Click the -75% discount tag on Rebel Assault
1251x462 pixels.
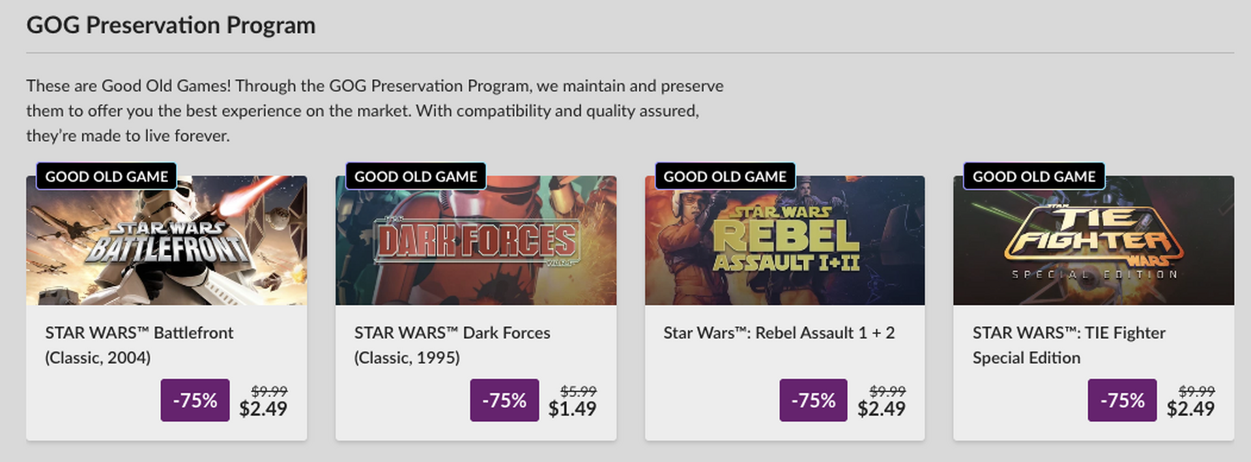813,400
